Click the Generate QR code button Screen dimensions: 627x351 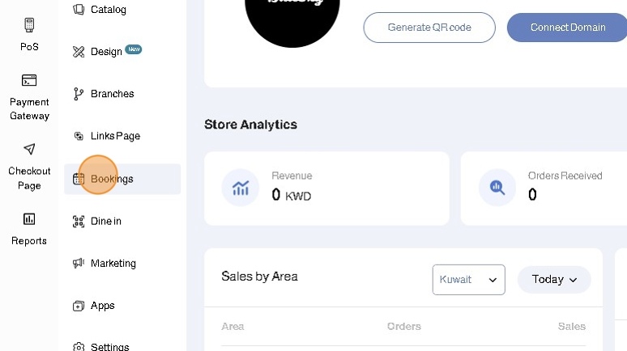pyautogui.click(x=429, y=27)
